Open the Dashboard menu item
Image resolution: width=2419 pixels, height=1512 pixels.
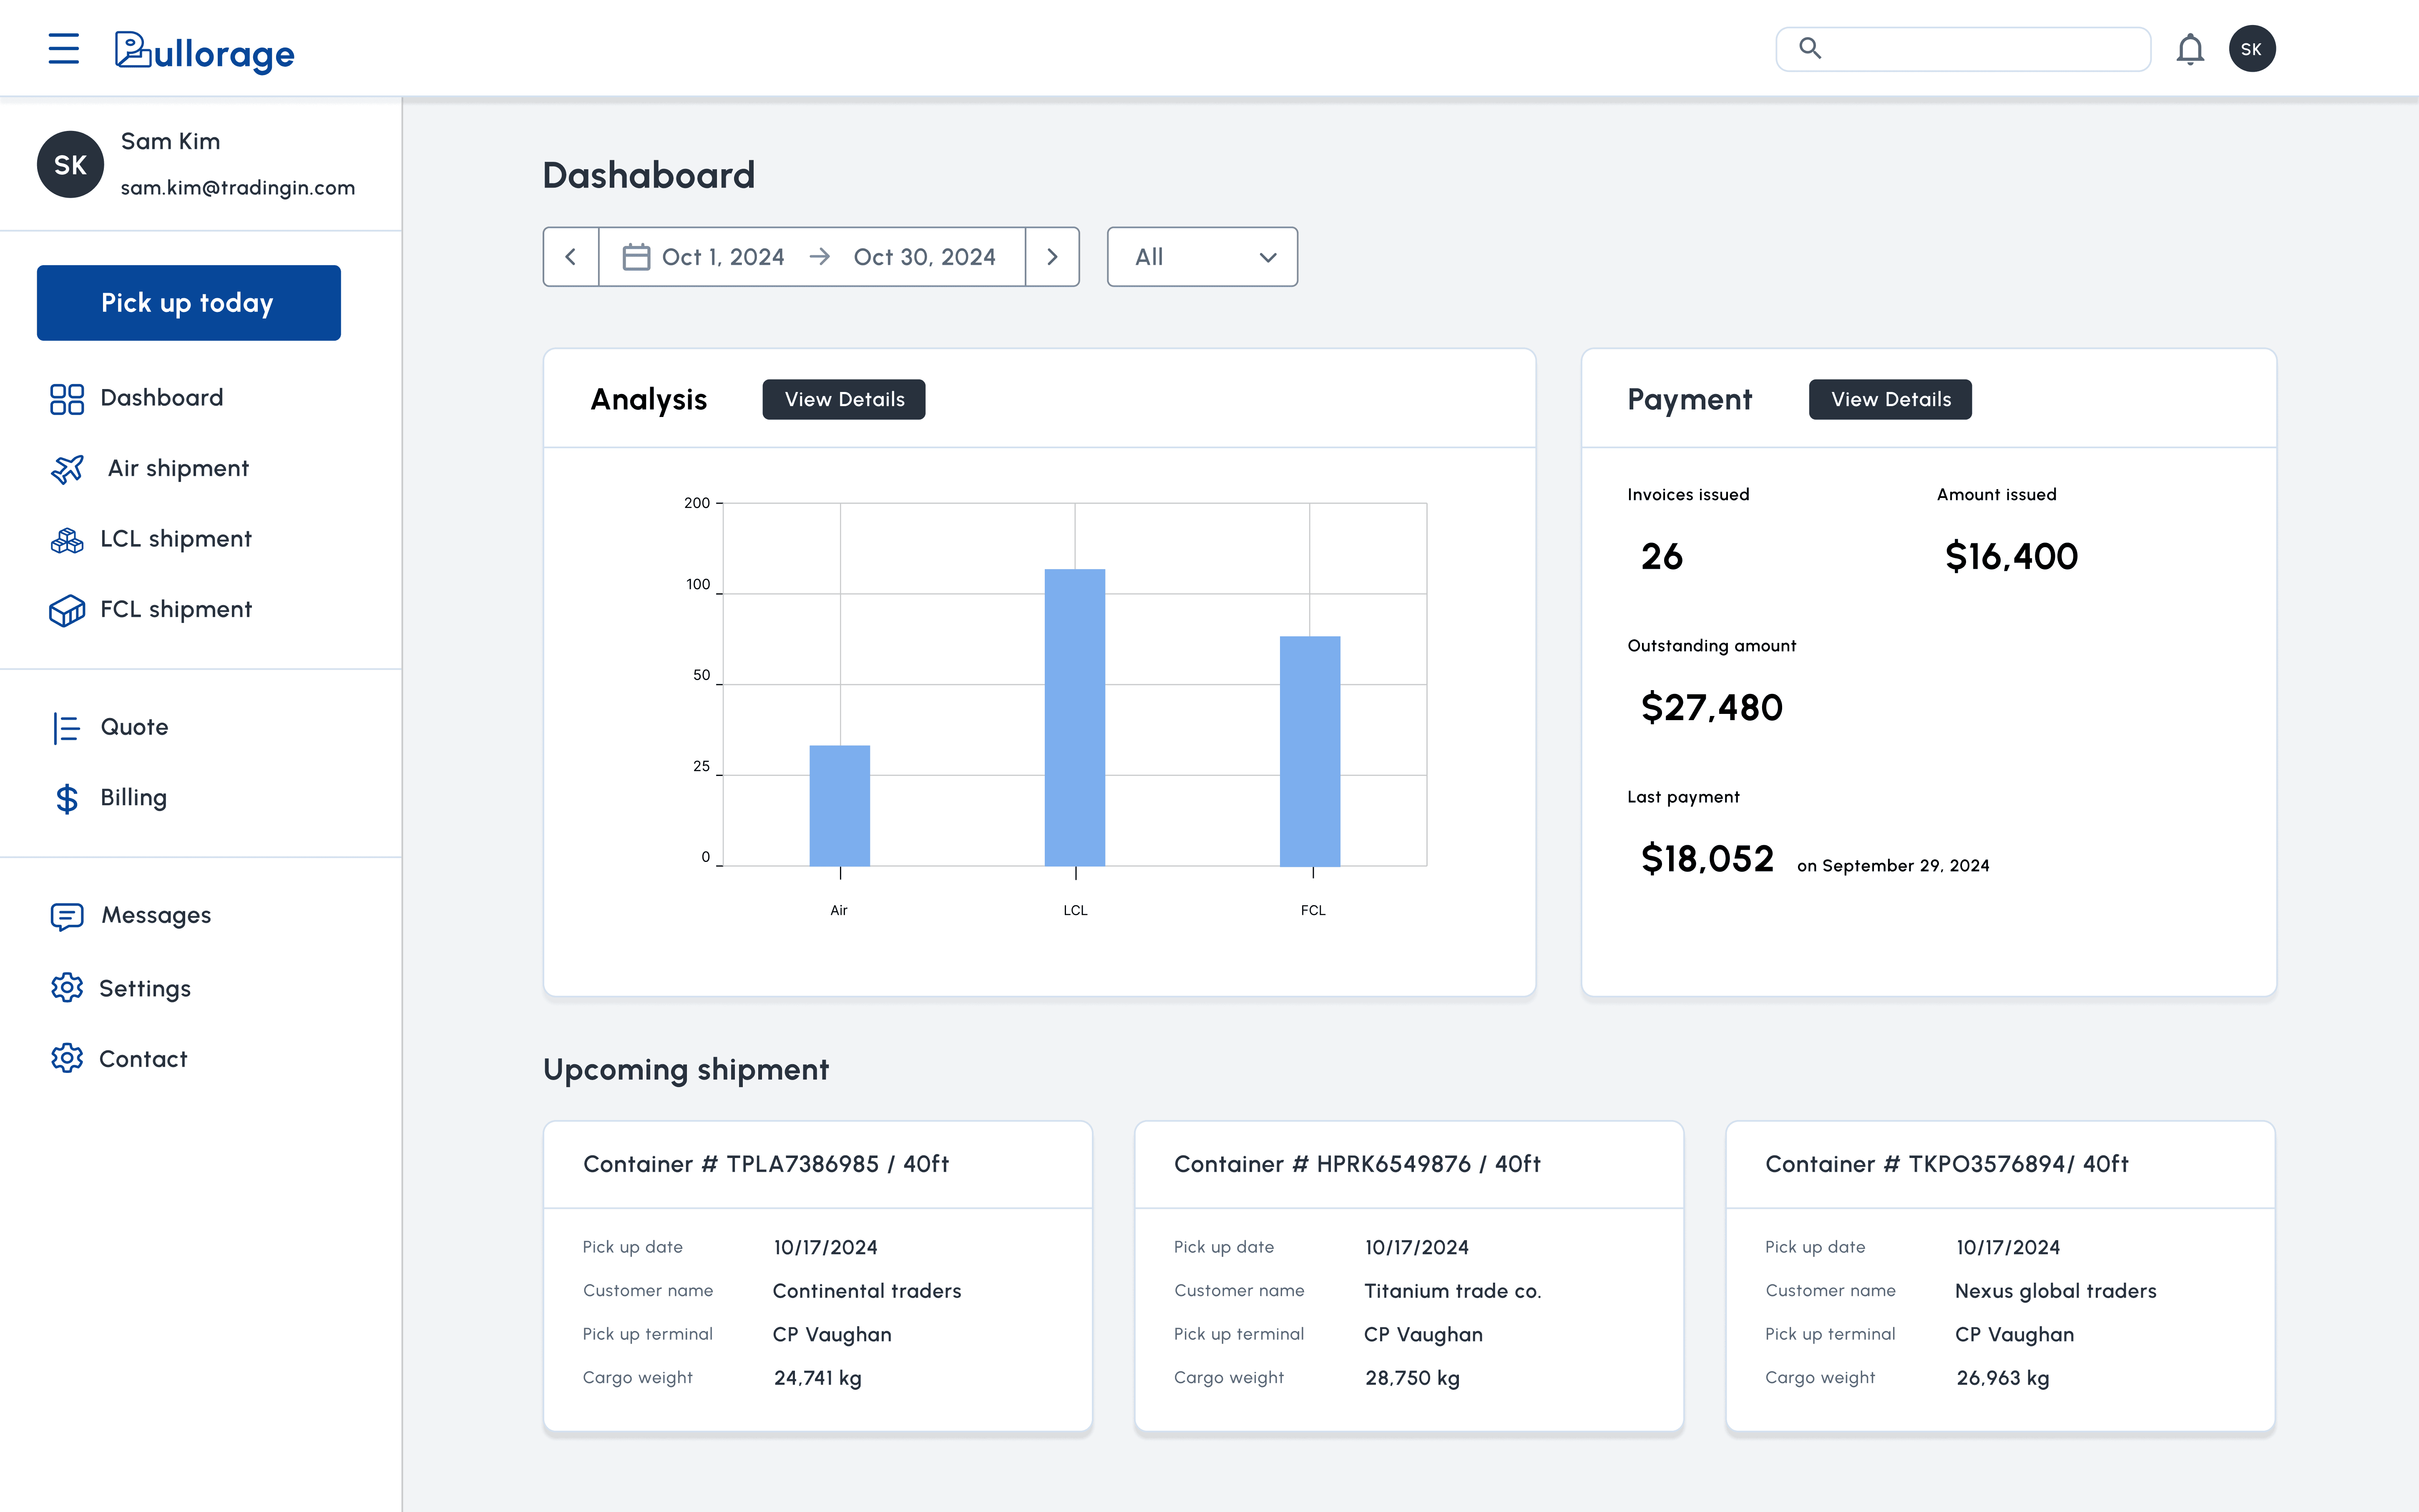(x=161, y=398)
